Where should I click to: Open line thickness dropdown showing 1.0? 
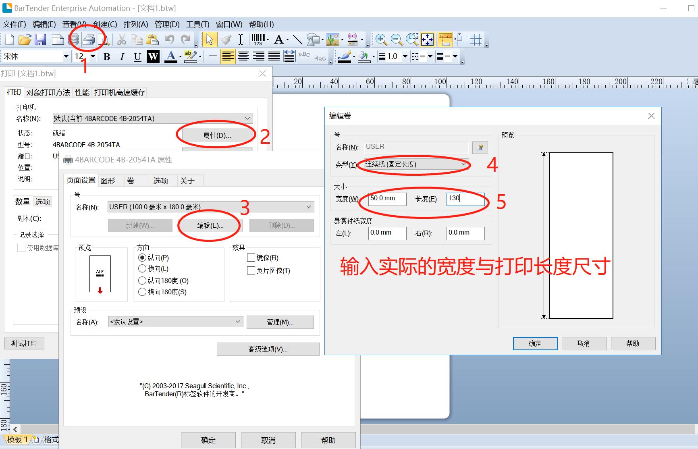coord(405,56)
